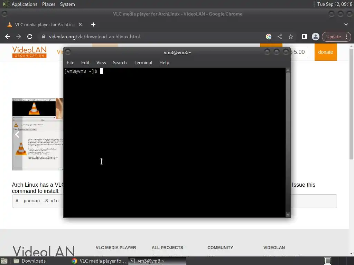Click the ALL PROJECTS footer heading
This screenshot has height=265, width=354.
point(167,248)
